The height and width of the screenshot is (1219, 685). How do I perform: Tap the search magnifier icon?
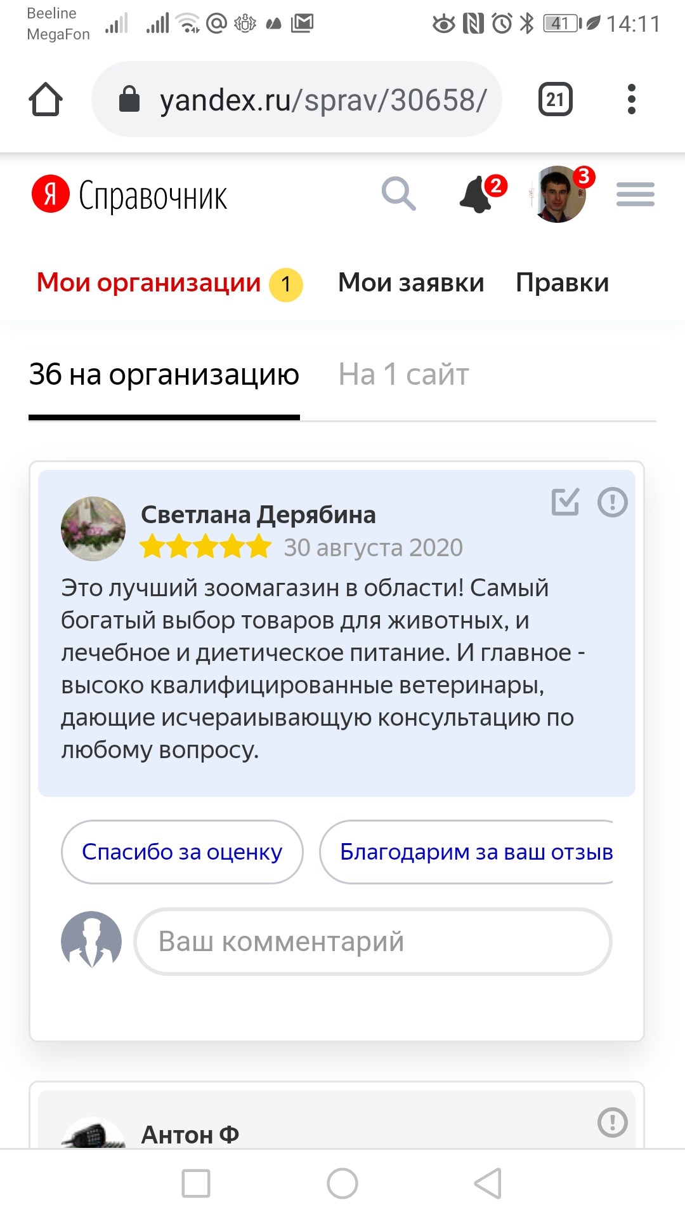[399, 194]
